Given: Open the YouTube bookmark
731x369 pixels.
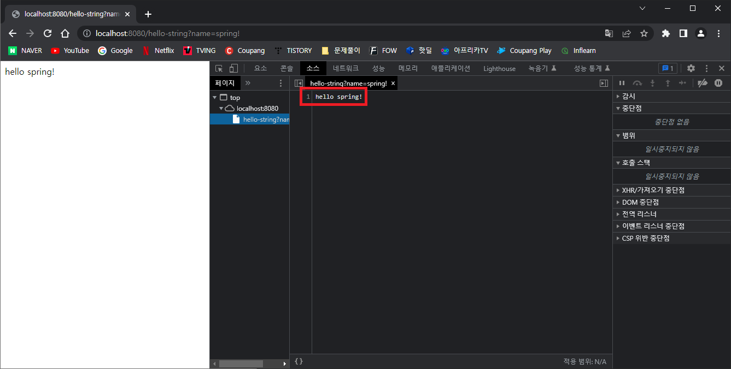Looking at the screenshot, I should [70, 51].
